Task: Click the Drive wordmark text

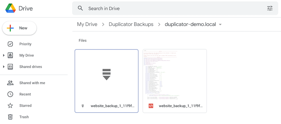Action: pos(26,8)
